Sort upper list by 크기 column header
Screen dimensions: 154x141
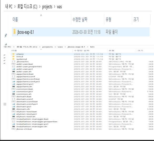coord(136,19)
